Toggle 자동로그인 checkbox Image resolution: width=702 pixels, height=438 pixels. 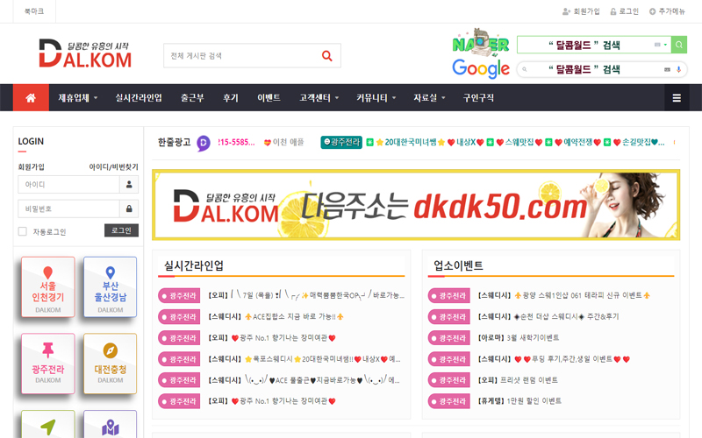pyautogui.click(x=23, y=231)
